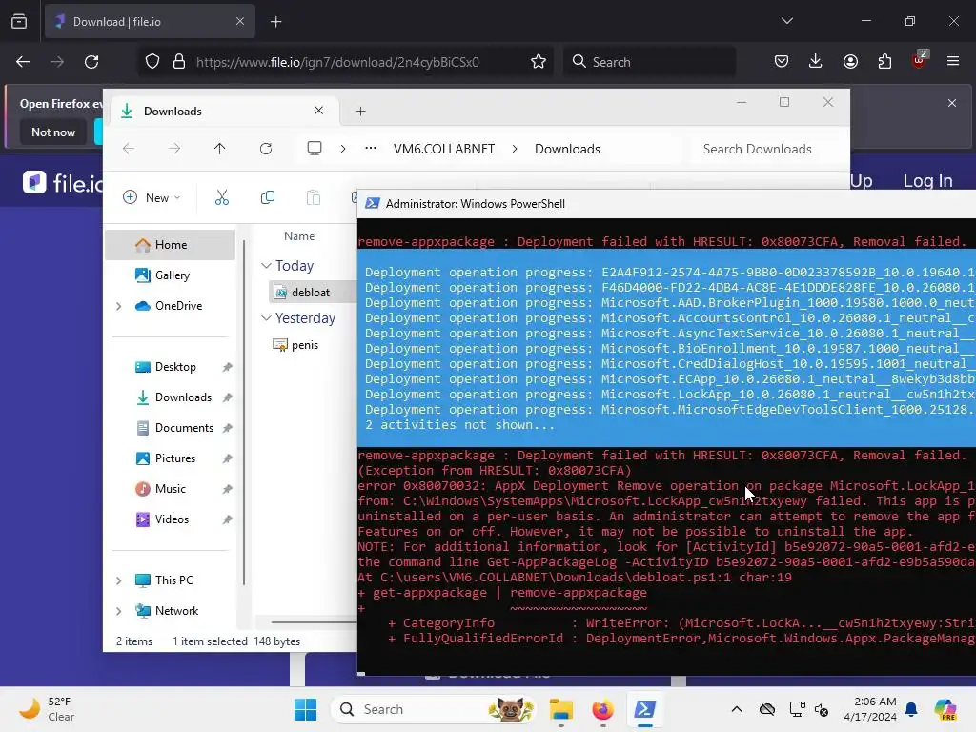Open OneDrive in navigation pane
The height and width of the screenshot is (732, 976).
(170, 306)
